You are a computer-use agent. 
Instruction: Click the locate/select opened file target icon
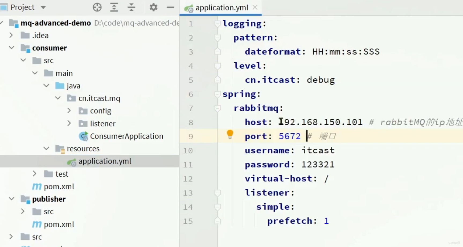(97, 7)
